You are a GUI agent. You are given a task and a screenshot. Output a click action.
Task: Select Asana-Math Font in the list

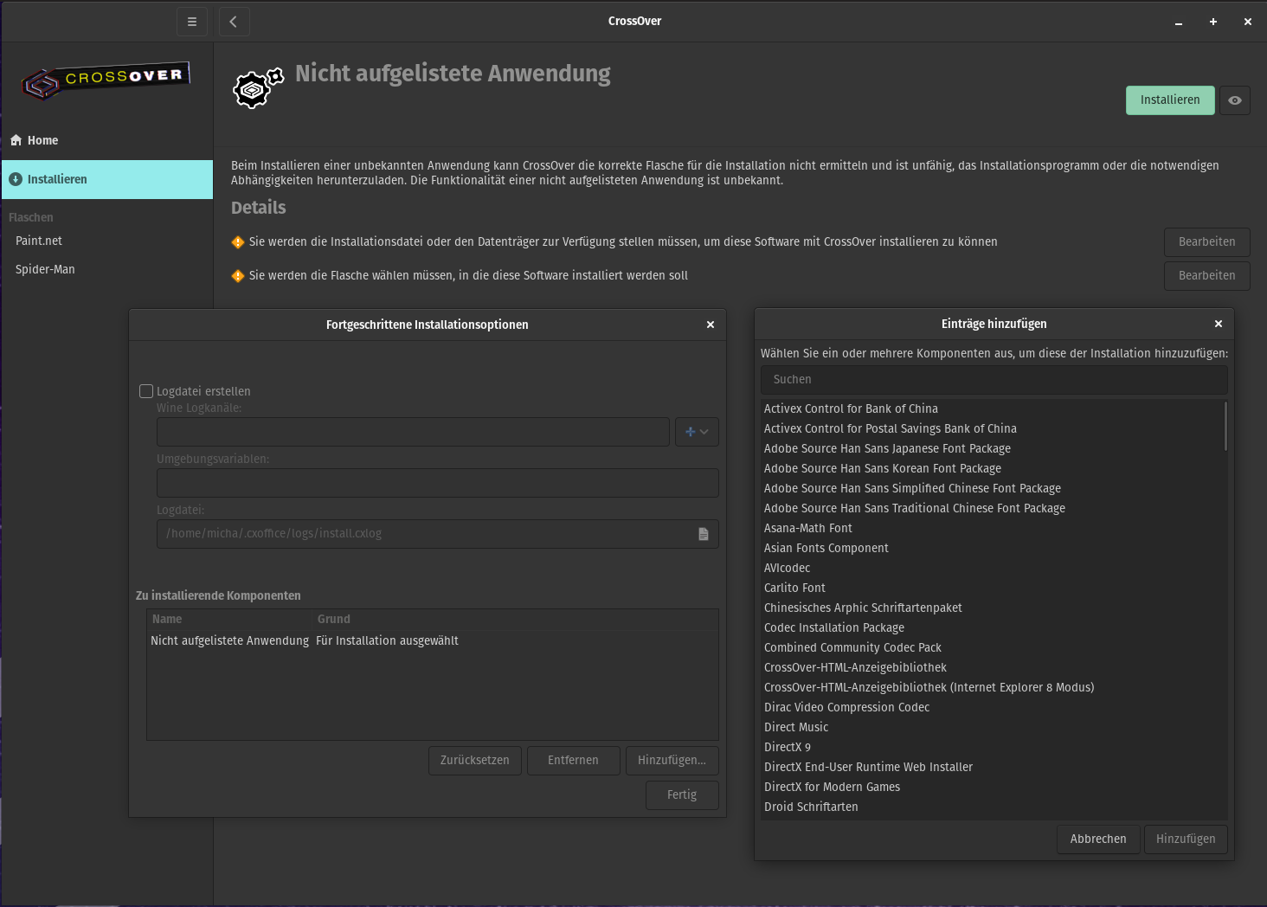(x=992, y=529)
